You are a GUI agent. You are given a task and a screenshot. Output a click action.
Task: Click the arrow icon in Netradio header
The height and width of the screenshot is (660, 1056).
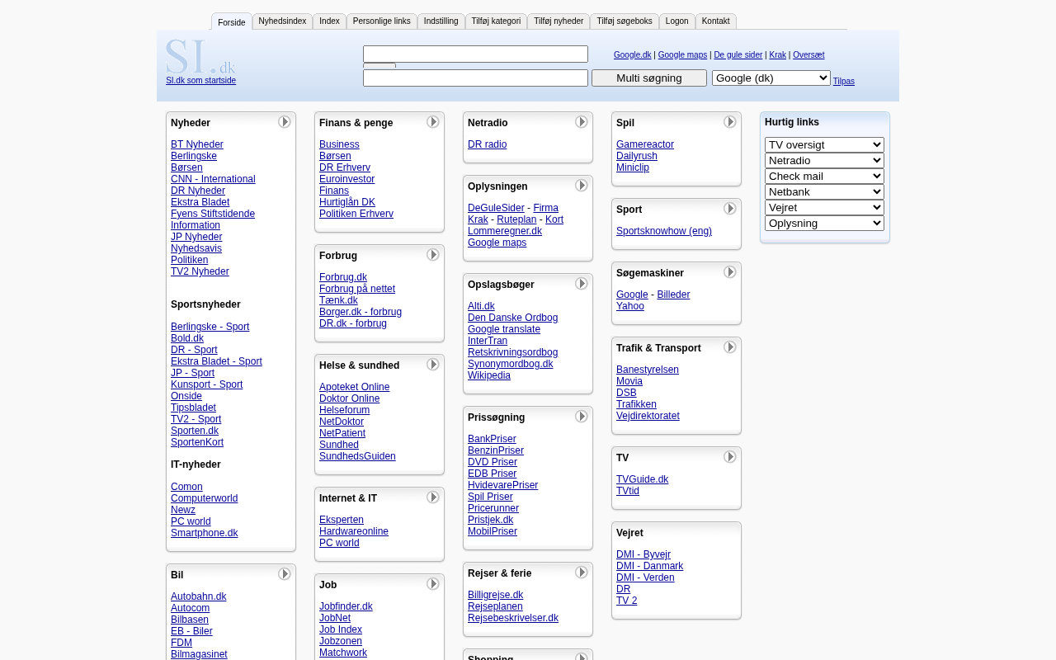coord(582,122)
